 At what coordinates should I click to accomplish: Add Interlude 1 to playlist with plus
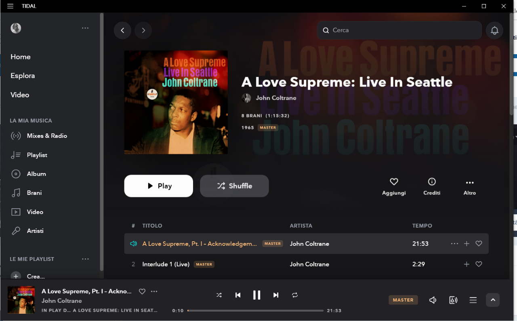click(467, 264)
